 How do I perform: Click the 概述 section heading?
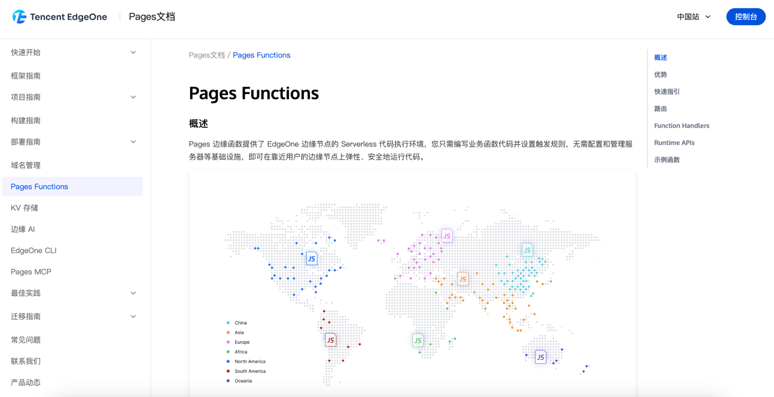[x=199, y=124]
